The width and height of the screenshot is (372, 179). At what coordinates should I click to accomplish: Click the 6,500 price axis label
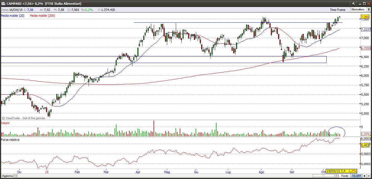pyautogui.click(x=365, y=57)
